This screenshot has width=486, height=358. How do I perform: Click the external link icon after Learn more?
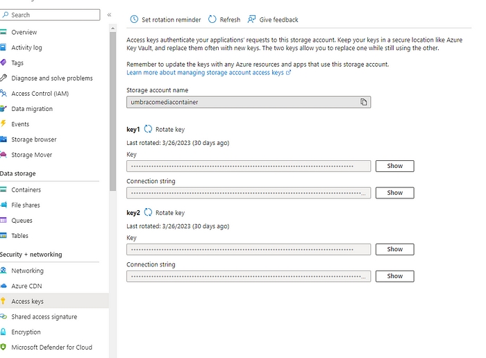tap(288, 72)
